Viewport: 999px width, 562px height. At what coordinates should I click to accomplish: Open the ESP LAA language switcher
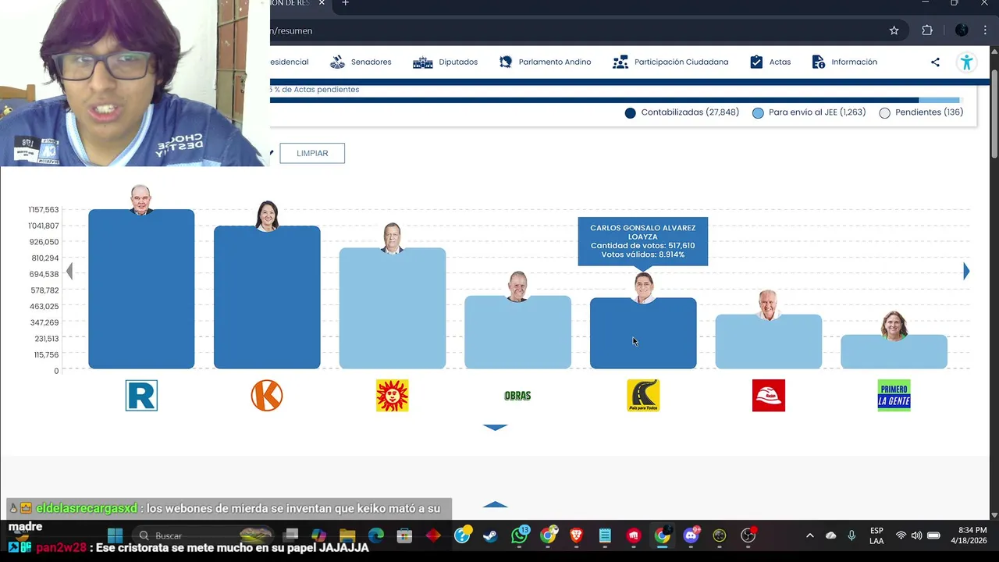click(876, 535)
